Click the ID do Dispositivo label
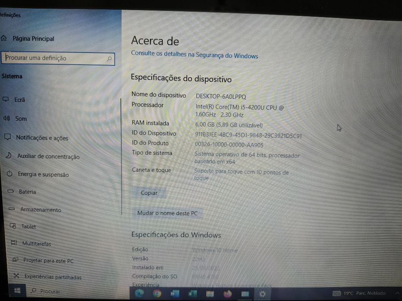 tap(154, 133)
